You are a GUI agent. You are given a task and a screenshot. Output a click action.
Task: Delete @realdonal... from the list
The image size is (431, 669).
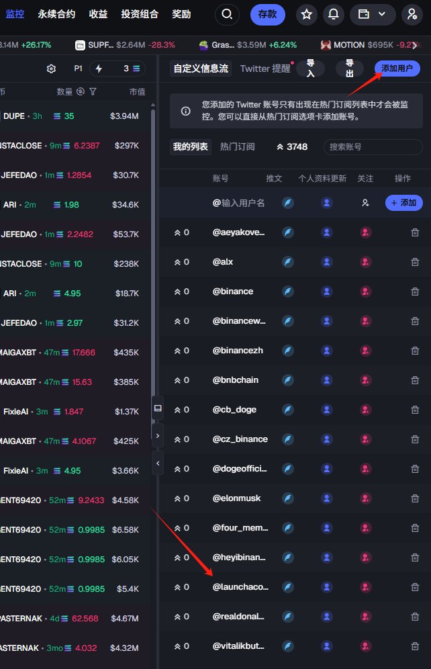point(415,617)
